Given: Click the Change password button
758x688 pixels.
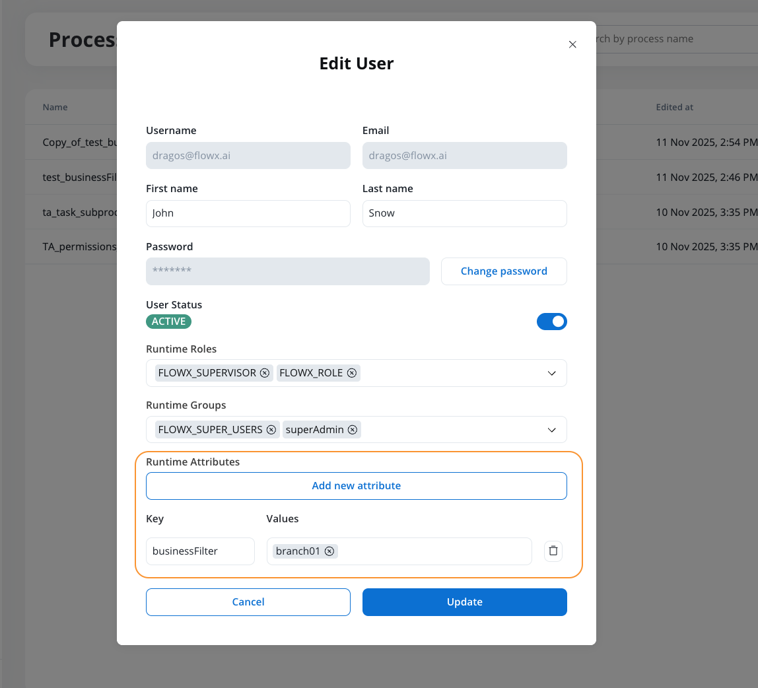Looking at the screenshot, I should point(504,271).
